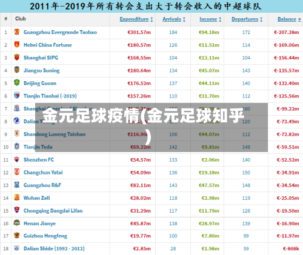Viewport: 303px width, 255px height.
Task: Click the Shenzhen FC club crest
Action: (17, 159)
